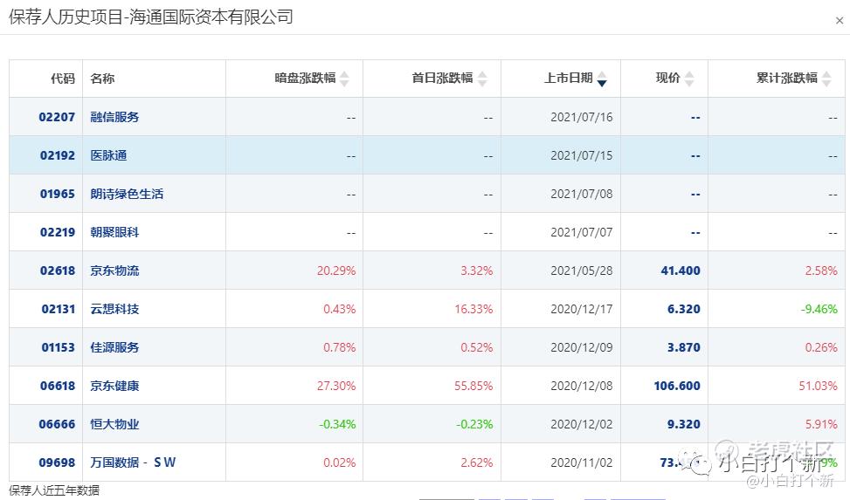Open stock 朗诗绿色生活
Viewport: 850px width, 500px height.
[x=127, y=194]
